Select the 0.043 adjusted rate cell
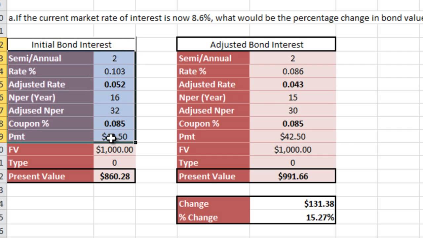The image size is (423, 238). point(293,85)
